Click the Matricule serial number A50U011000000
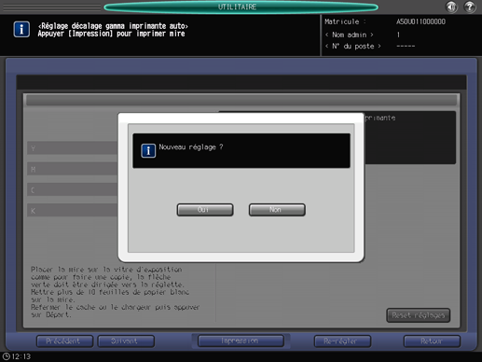Screen dimensions: 482x362 pyautogui.click(x=420, y=21)
